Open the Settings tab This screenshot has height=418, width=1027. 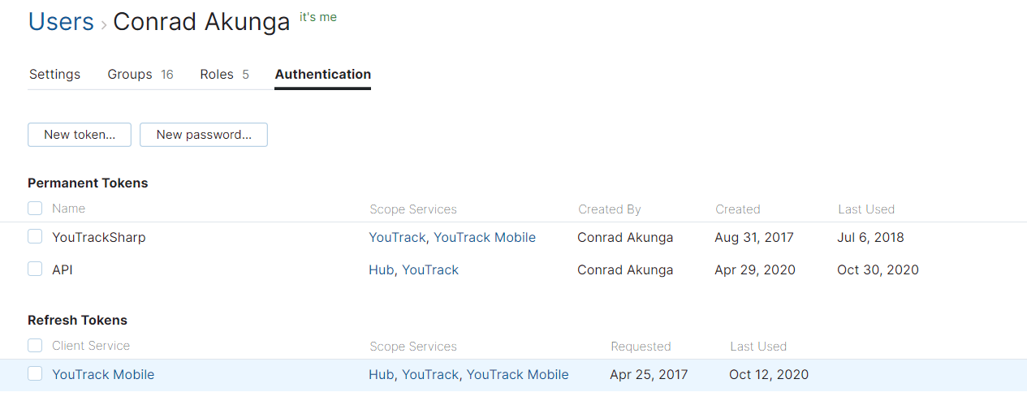coord(54,75)
